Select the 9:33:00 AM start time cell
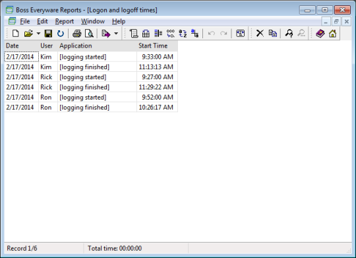This screenshot has width=356, height=258. (x=157, y=57)
